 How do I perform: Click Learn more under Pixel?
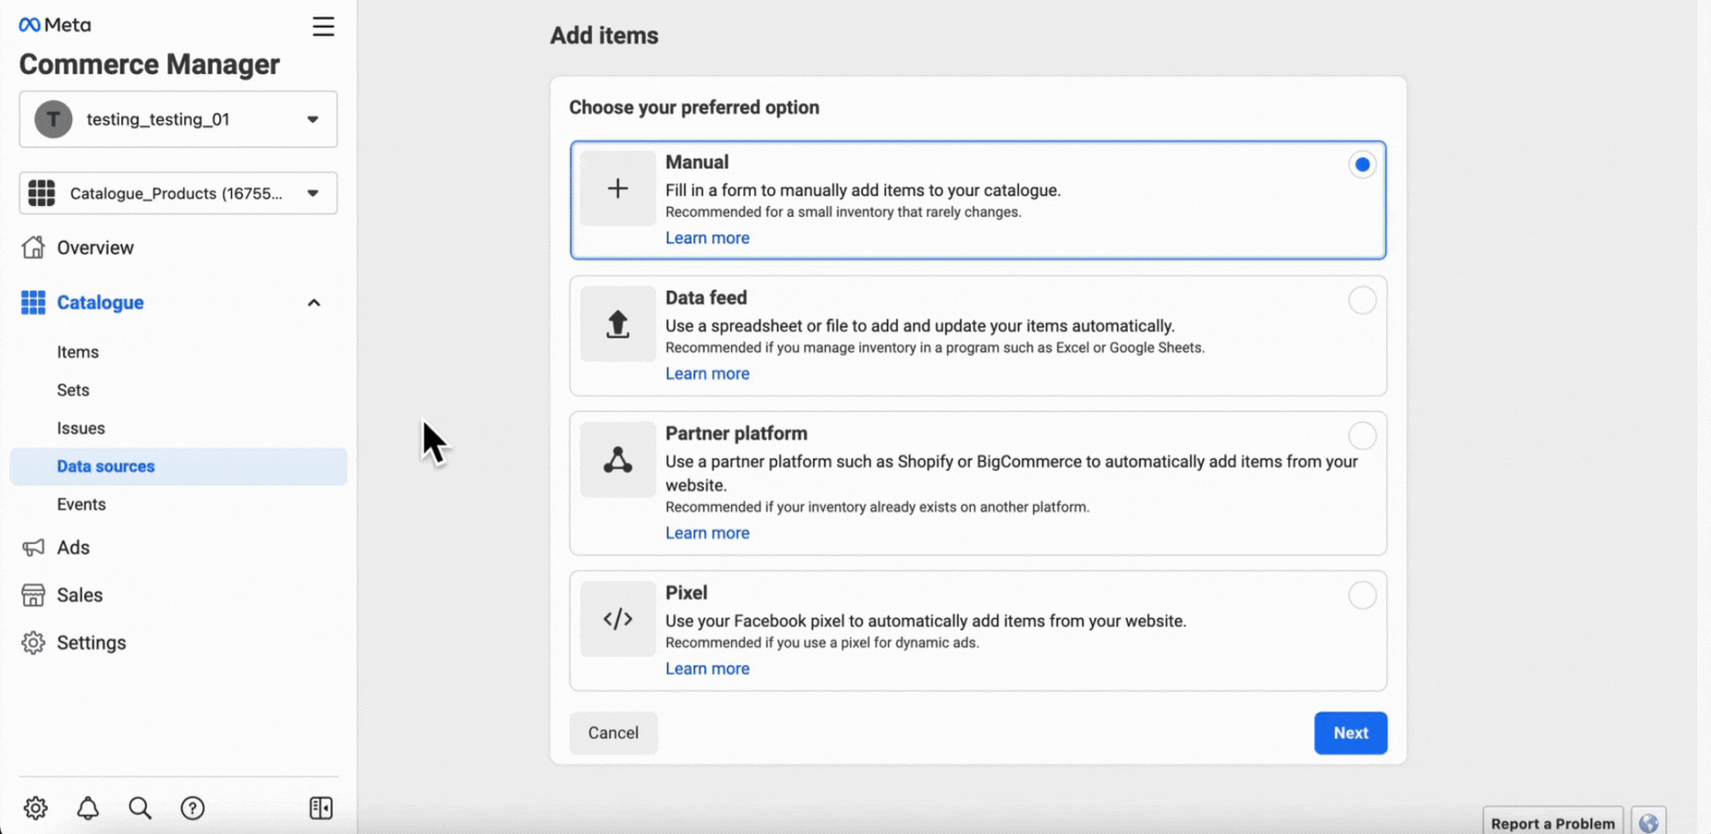click(707, 669)
